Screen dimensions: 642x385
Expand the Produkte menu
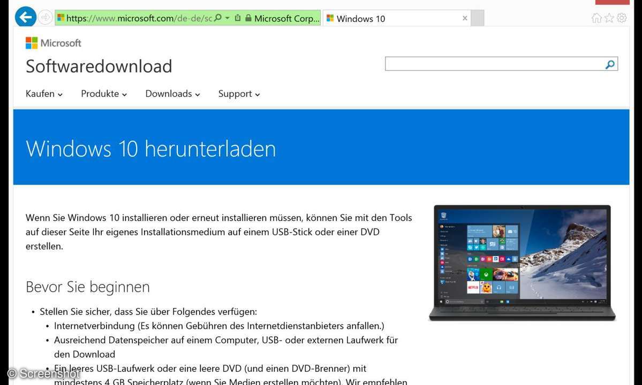click(104, 94)
